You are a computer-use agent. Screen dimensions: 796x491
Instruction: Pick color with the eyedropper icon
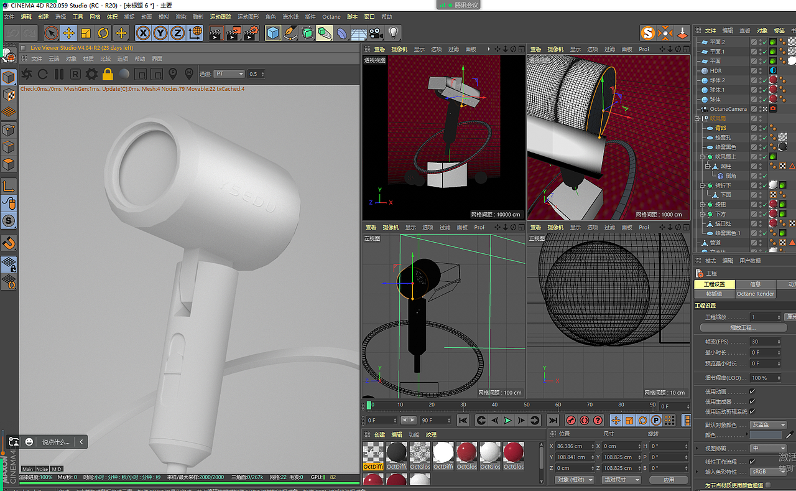tap(790, 434)
